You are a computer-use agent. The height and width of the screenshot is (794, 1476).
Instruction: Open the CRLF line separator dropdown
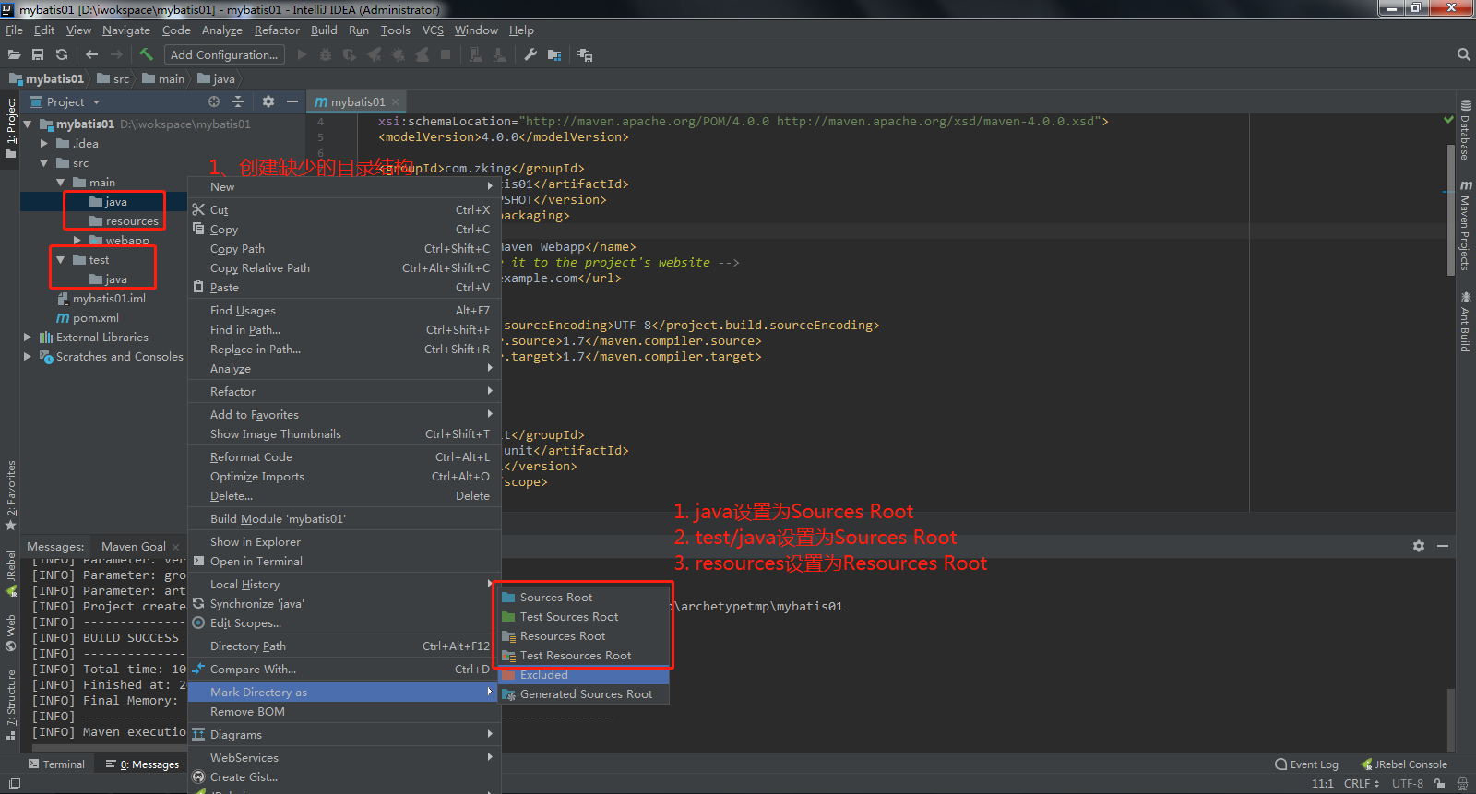(x=1362, y=784)
